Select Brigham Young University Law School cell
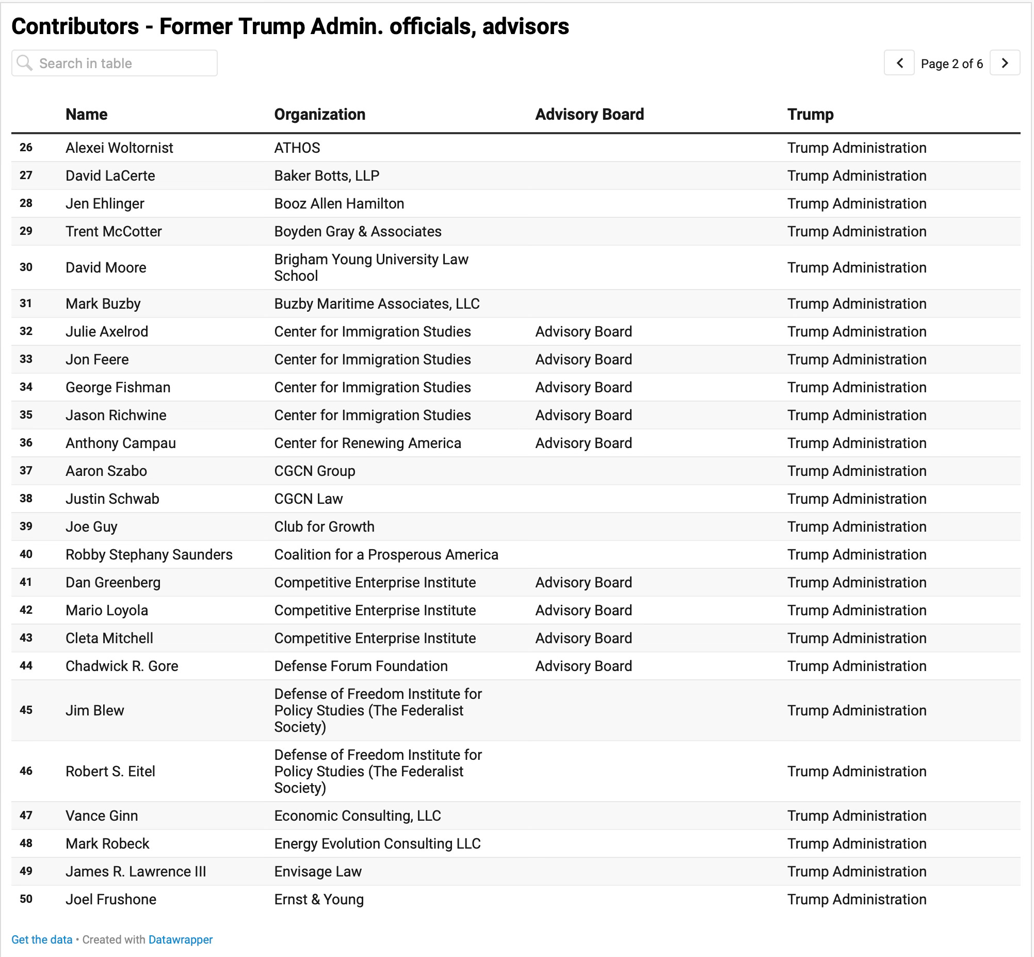 tap(371, 268)
